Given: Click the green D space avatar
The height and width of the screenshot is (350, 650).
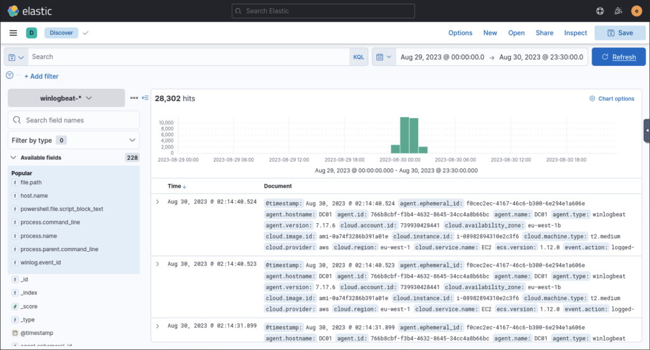Looking at the screenshot, I should (x=32, y=33).
